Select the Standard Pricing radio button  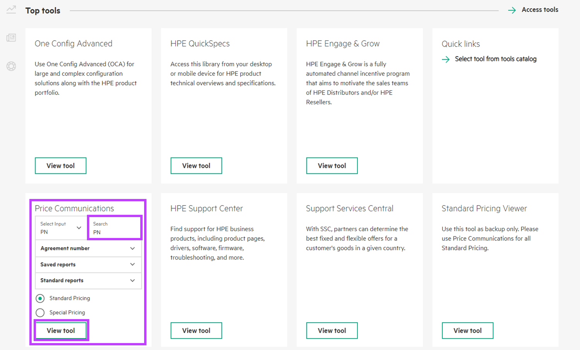pyautogui.click(x=40, y=298)
